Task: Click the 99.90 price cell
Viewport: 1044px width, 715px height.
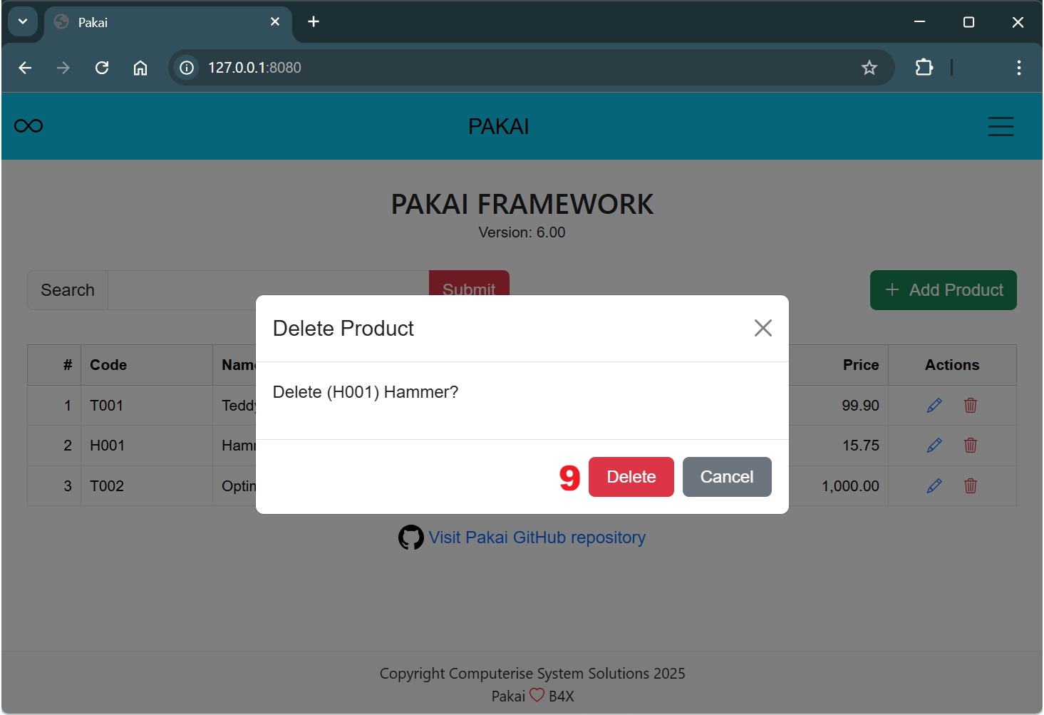Action: point(860,406)
